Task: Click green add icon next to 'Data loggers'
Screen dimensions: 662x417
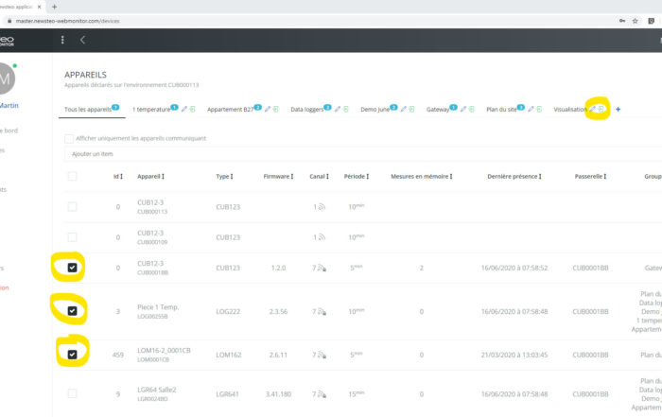Action: pyautogui.click(x=346, y=109)
